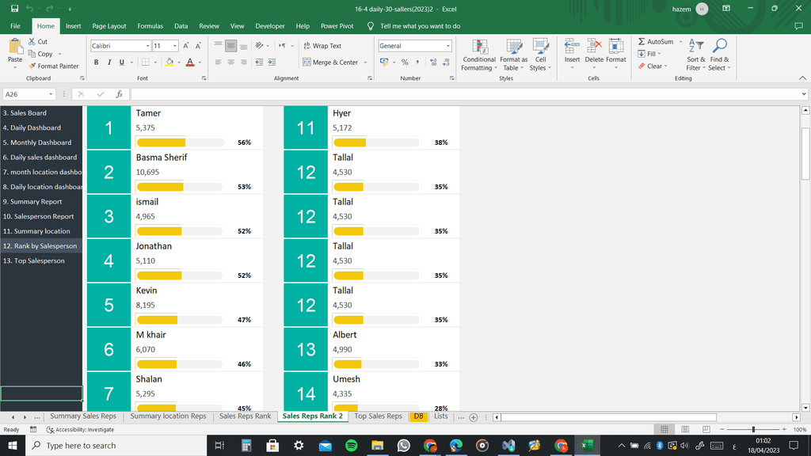The height and width of the screenshot is (456, 811).
Task: Toggle Italic formatting
Action: (109, 63)
